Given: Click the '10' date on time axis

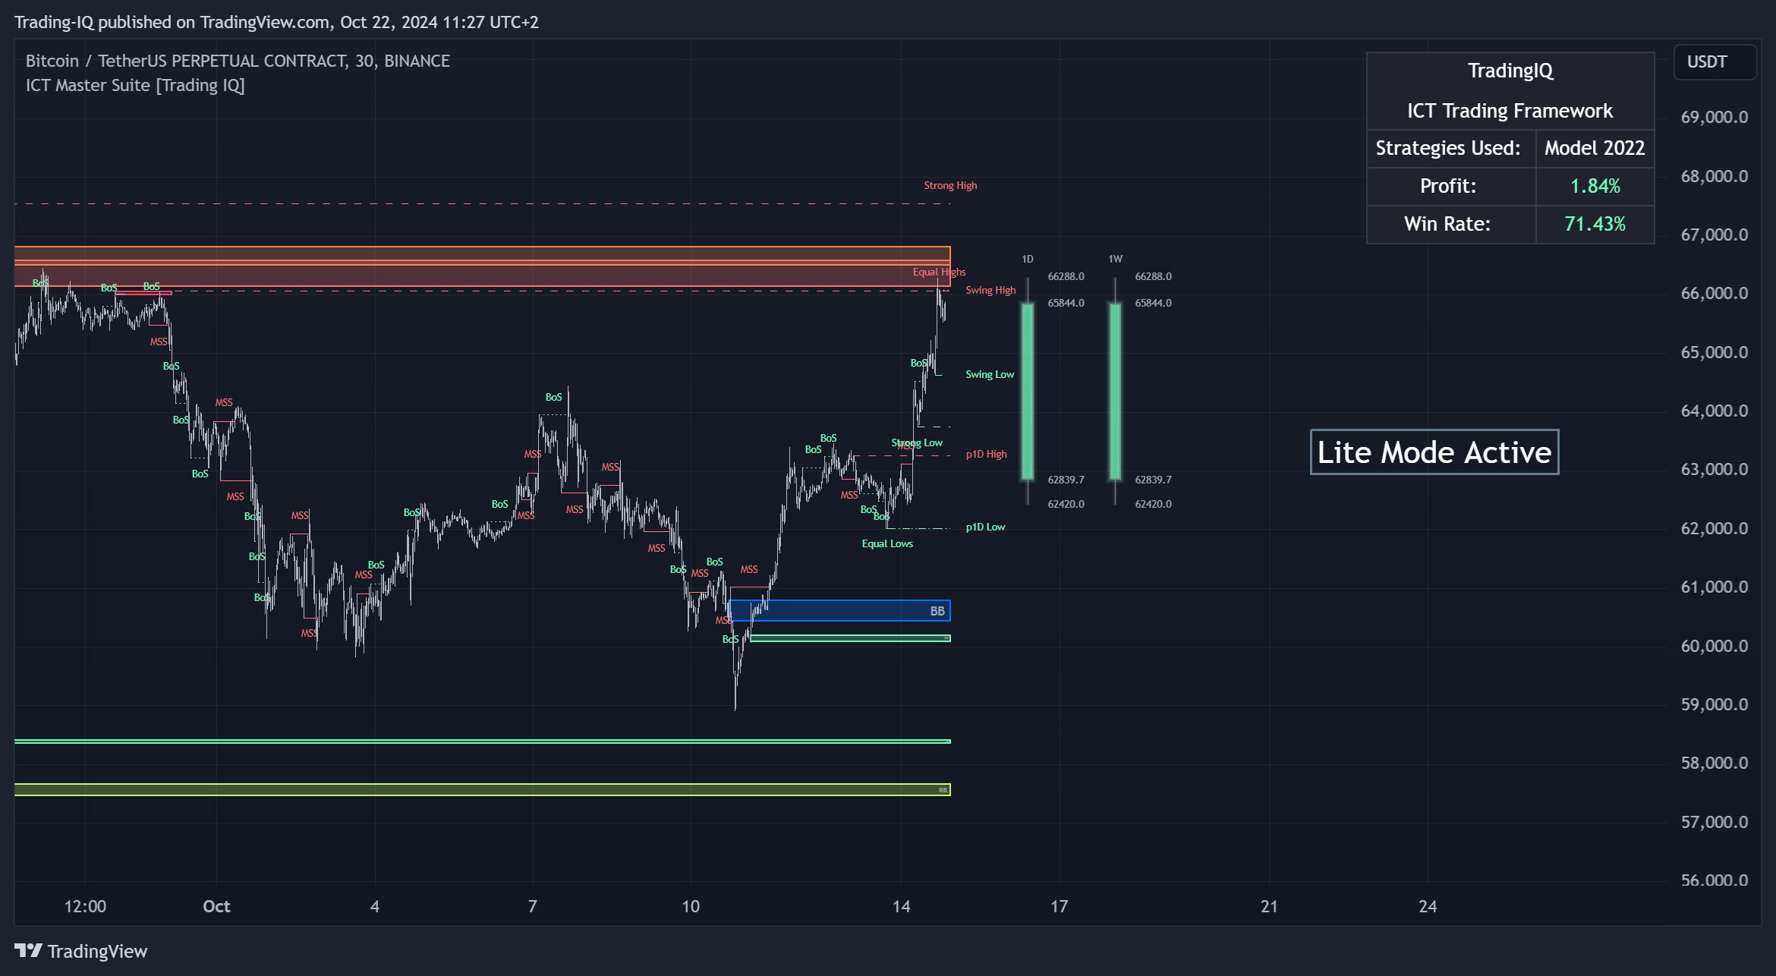Looking at the screenshot, I should pos(691,906).
